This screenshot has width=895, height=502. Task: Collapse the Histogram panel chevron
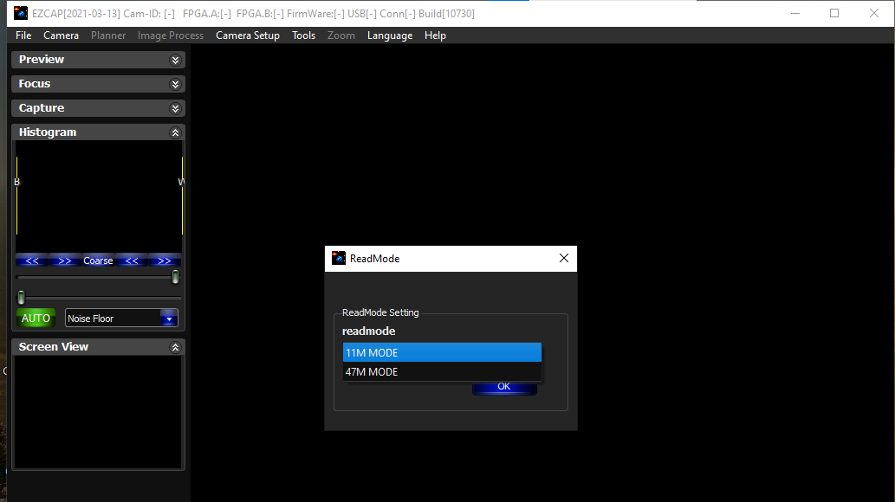[175, 132]
